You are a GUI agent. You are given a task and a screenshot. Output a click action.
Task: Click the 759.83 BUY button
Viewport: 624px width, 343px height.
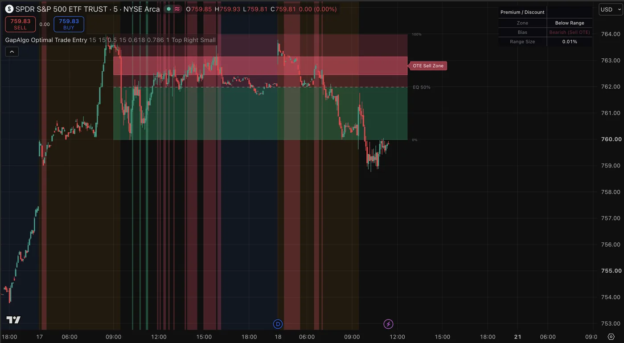[69, 24]
